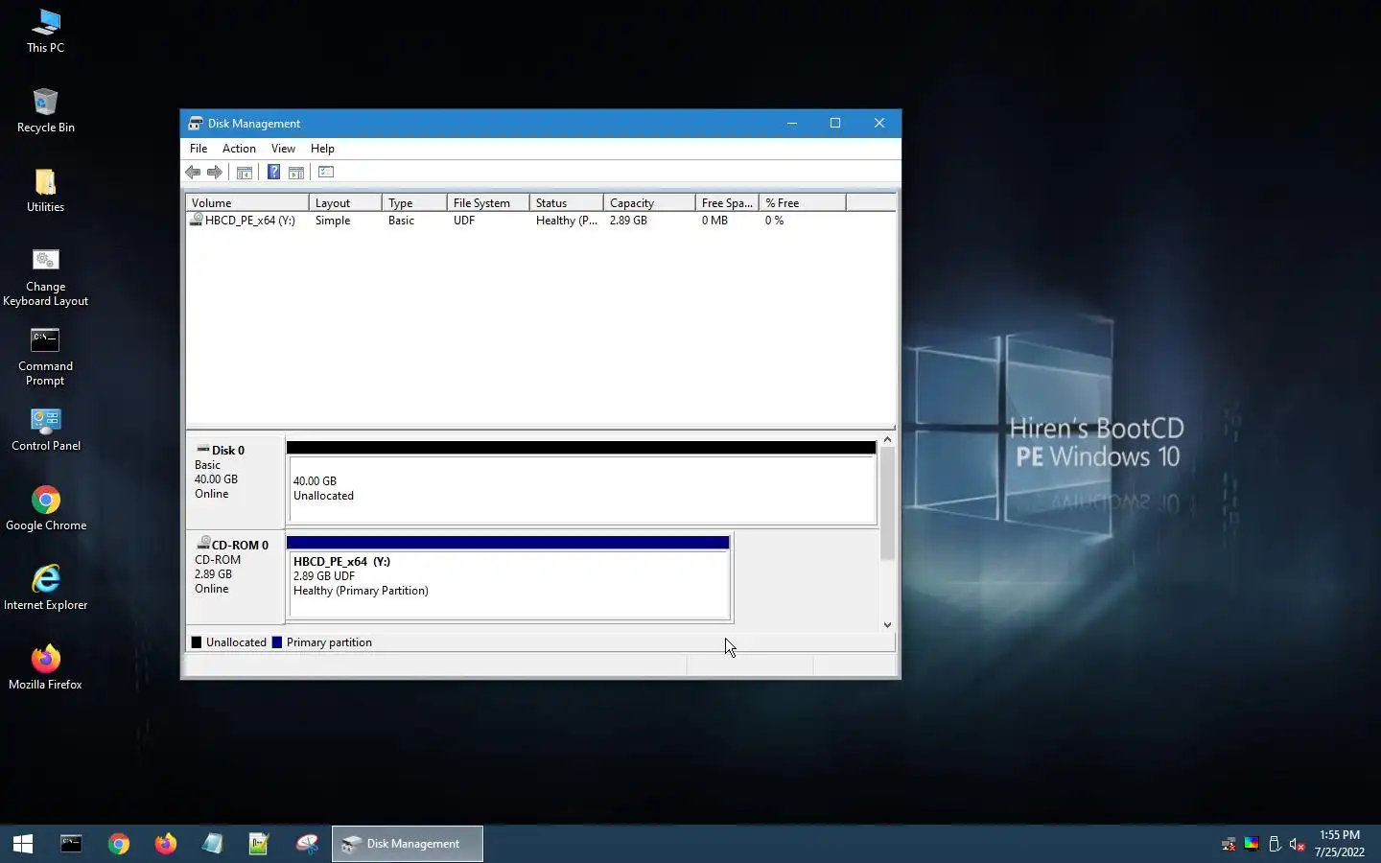Viewport: 1381px width, 863px height.
Task: Click the muted speaker tray icon
Action: pos(1298,844)
